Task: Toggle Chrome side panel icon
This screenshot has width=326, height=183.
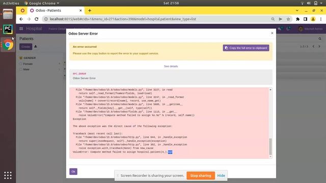Action: (305, 19)
